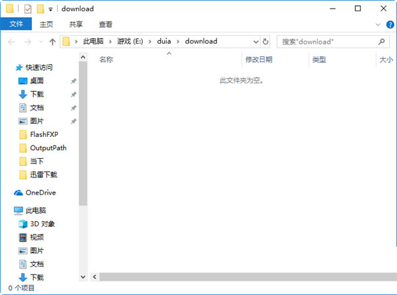The image size is (397, 295).
Task: Go back with the left arrow button
Action: (11, 42)
